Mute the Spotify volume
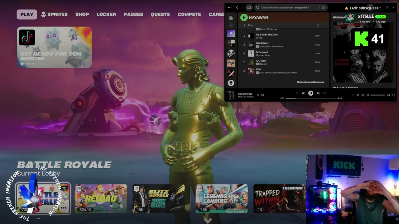The image size is (399, 224). coord(368,95)
